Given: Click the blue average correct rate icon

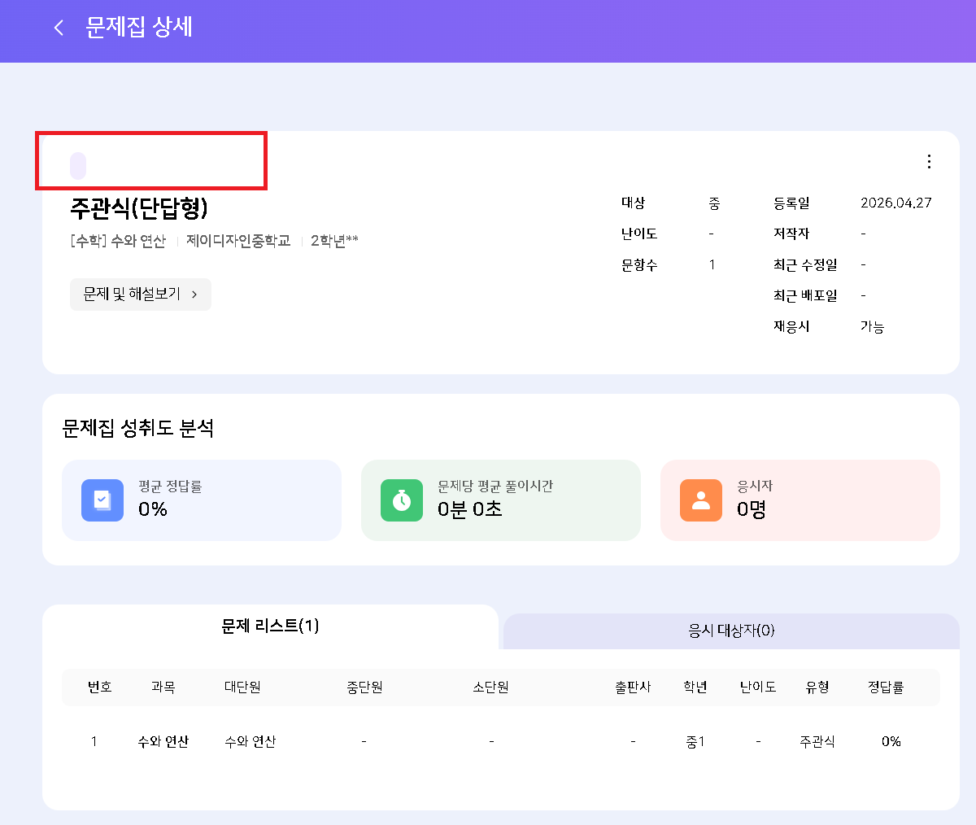Looking at the screenshot, I should pos(102,500).
